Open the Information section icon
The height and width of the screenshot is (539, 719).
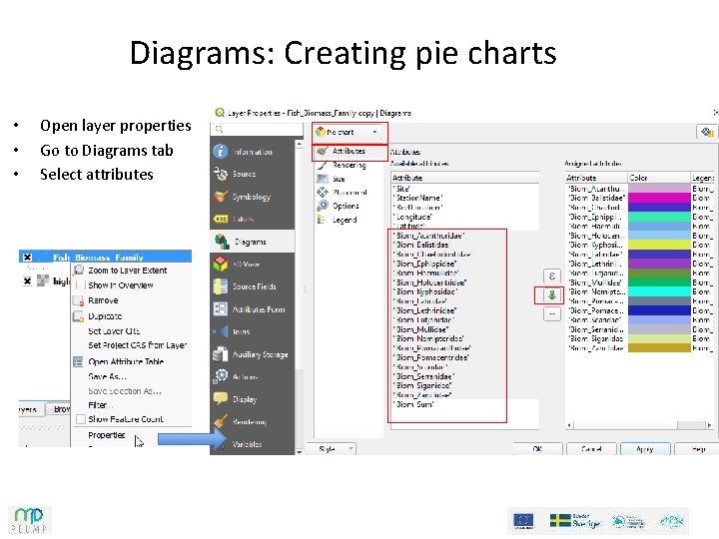pos(221,152)
